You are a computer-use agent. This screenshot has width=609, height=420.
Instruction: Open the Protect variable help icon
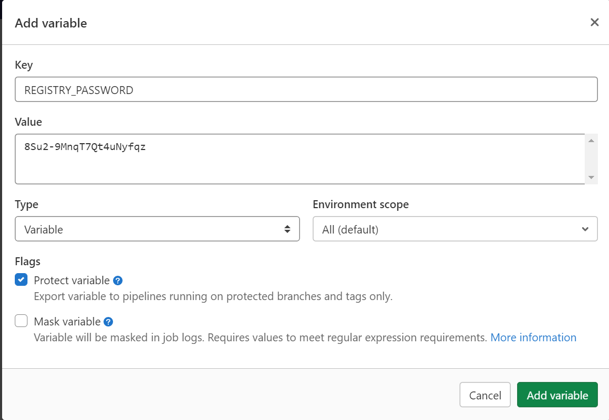click(x=118, y=281)
